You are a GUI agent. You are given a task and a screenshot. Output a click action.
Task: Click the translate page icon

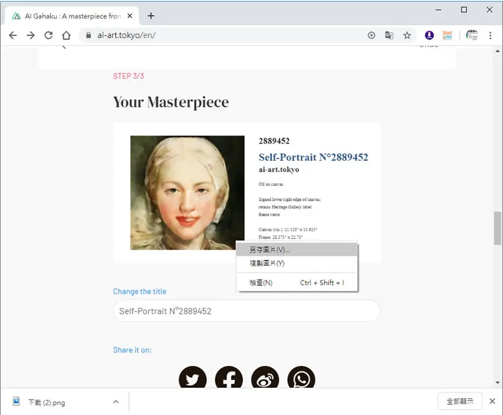(389, 35)
